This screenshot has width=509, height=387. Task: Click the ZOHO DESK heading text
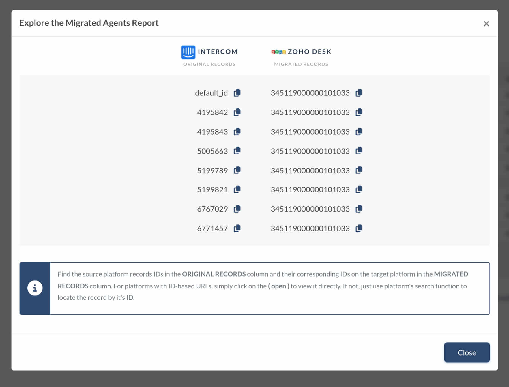click(309, 52)
